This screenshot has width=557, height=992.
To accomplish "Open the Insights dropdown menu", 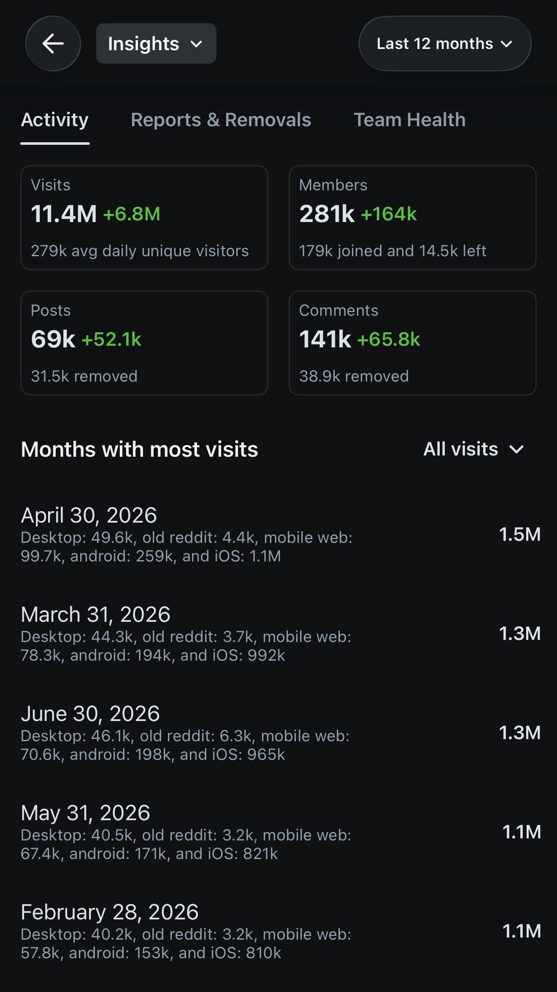I will tap(156, 43).
